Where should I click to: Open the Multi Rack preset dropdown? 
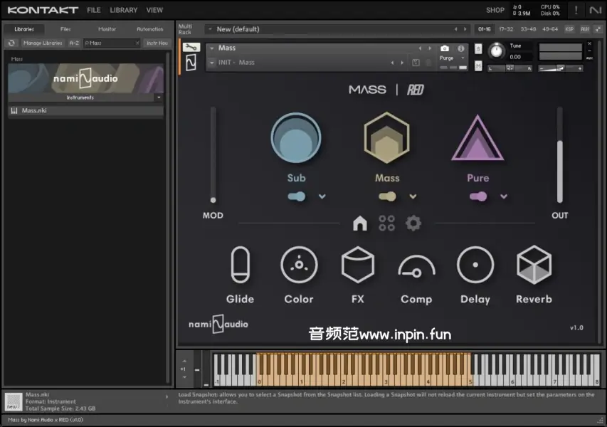(210, 29)
